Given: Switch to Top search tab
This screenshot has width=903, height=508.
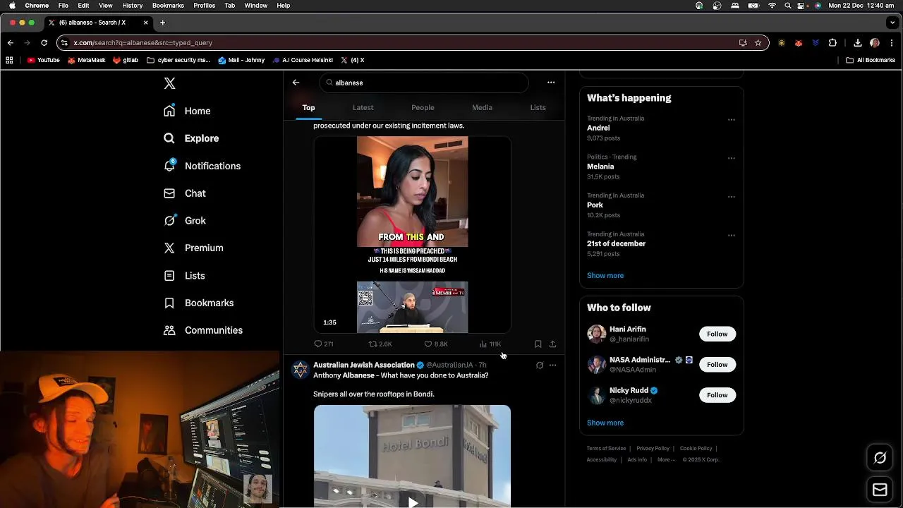Looking at the screenshot, I should 308,108.
